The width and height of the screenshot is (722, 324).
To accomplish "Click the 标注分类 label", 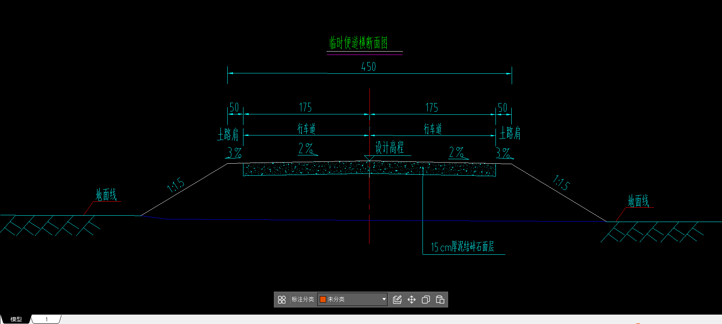I will 303,299.
